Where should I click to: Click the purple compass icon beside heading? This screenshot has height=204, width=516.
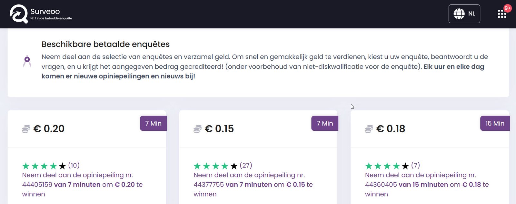(x=27, y=61)
